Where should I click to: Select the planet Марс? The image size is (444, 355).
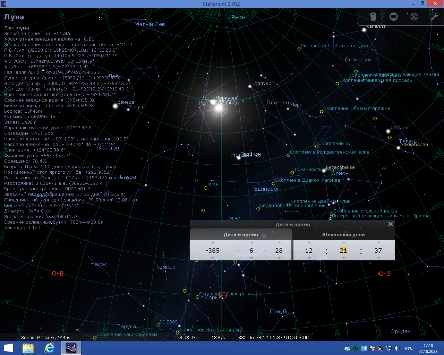click(288, 109)
